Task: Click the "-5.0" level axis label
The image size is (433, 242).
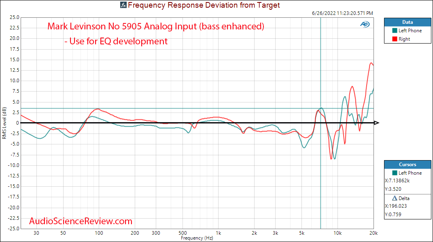Action: (x=15, y=144)
